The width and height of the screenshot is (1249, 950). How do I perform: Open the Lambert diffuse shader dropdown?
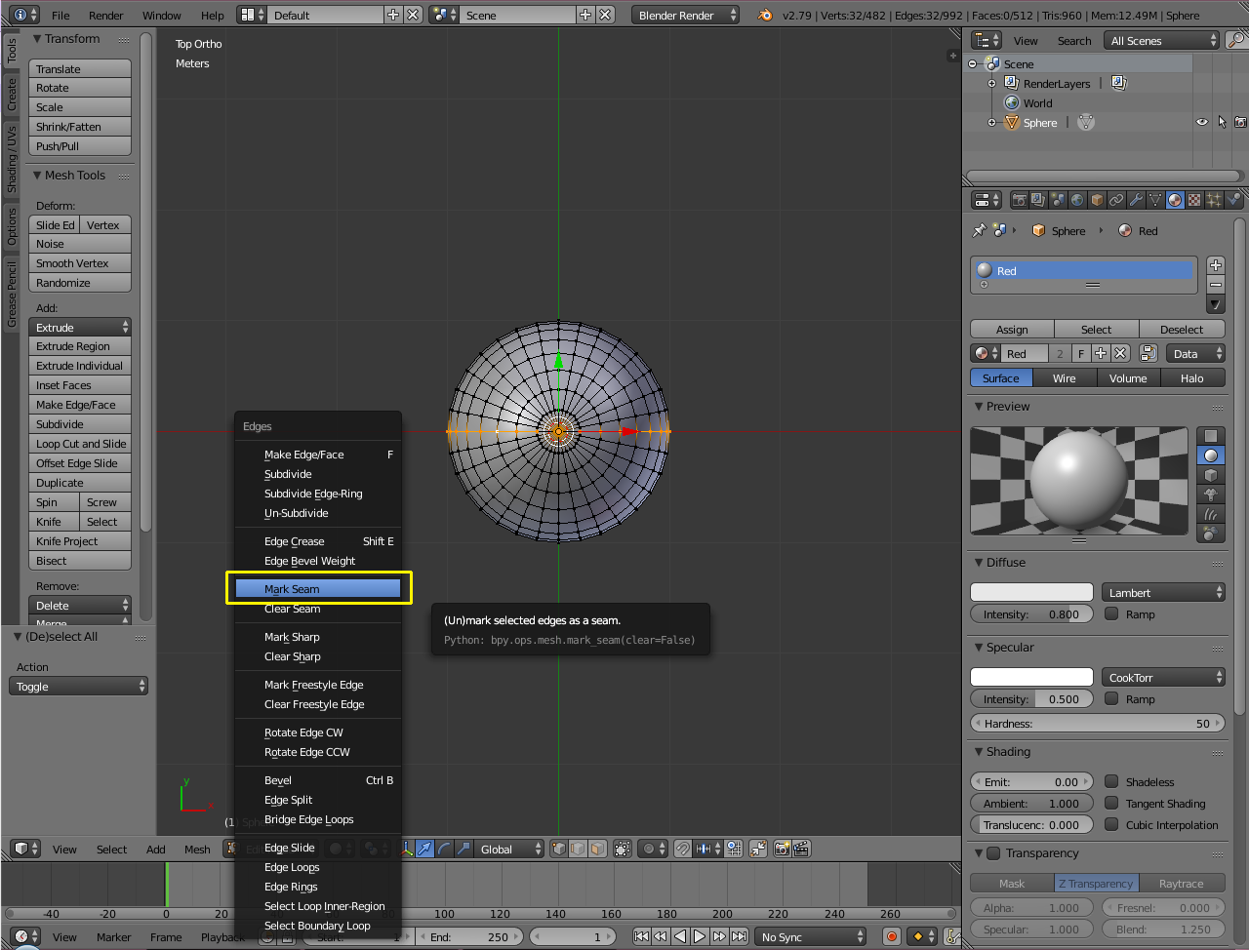[1163, 593]
